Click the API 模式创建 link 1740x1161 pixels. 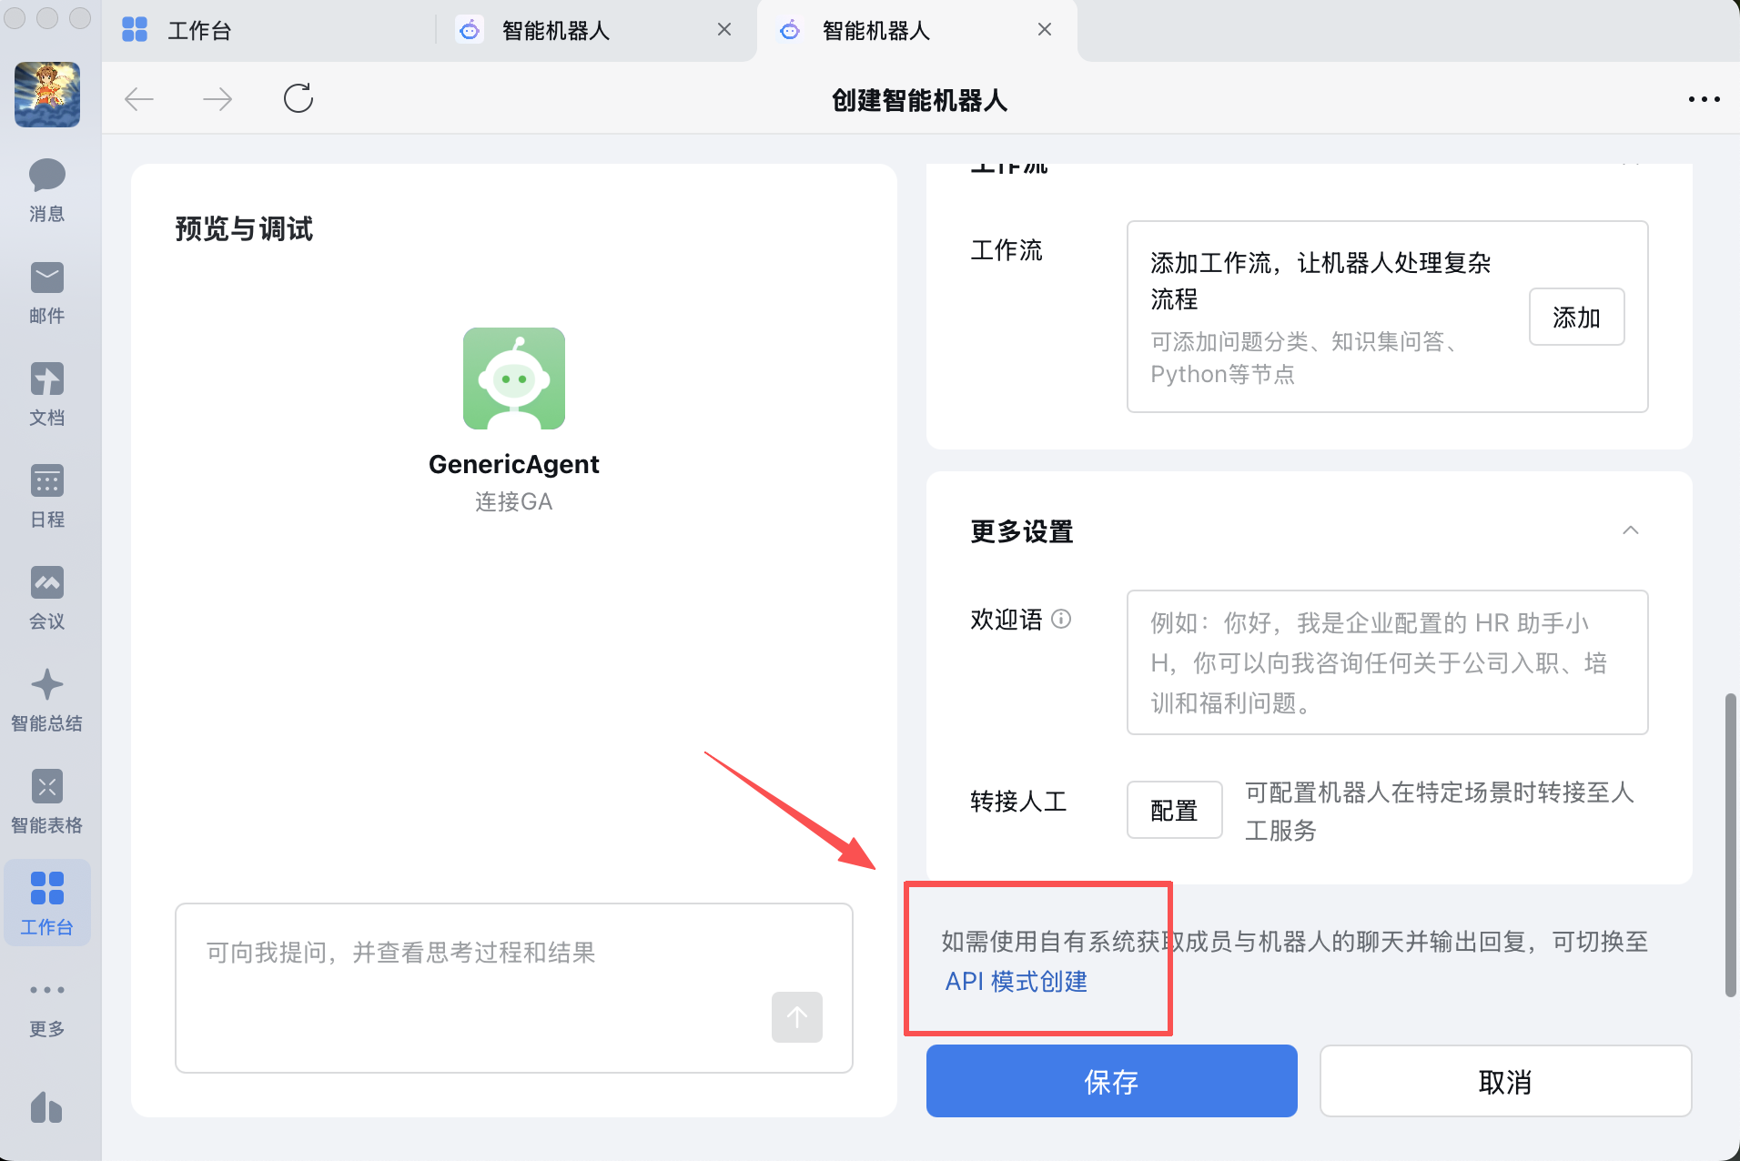[x=1016, y=982]
